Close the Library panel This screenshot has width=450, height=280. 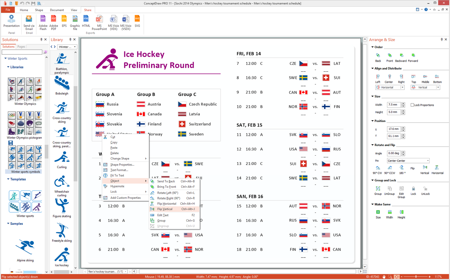(75, 40)
